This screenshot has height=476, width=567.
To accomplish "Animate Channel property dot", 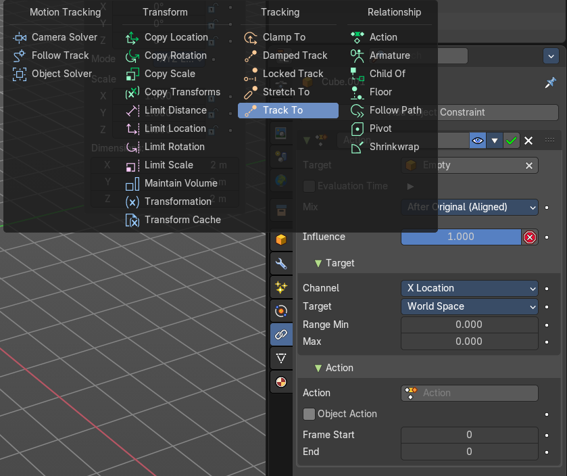I will [547, 289].
